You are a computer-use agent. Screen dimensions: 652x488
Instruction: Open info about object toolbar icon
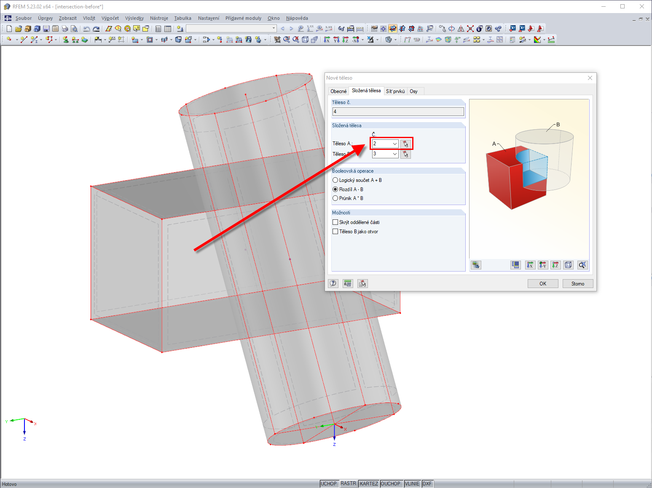point(480,29)
